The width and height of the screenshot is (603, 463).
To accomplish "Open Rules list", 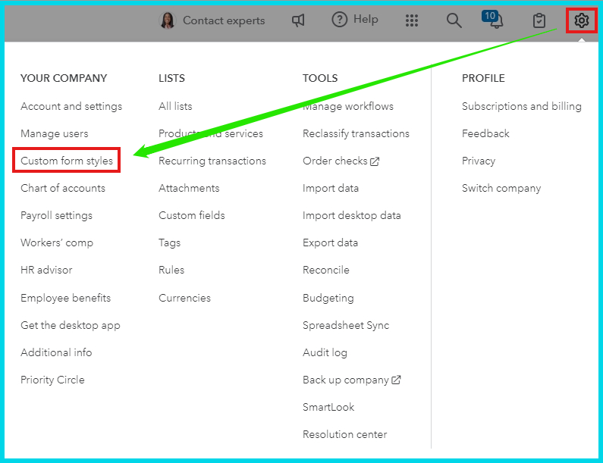I will (x=171, y=270).
